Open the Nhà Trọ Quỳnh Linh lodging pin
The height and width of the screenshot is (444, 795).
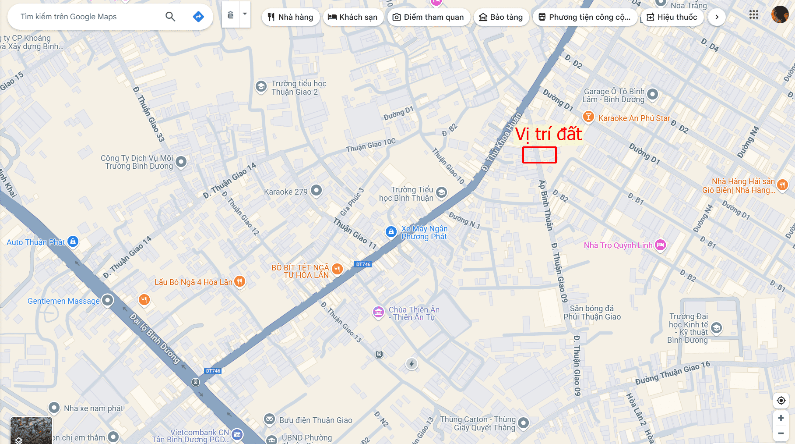click(x=660, y=245)
